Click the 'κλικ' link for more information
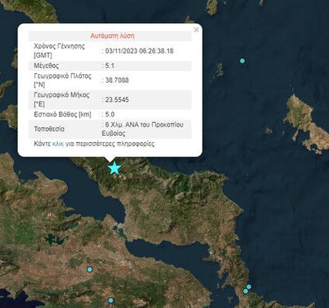The image size is (329, 308). (x=58, y=144)
